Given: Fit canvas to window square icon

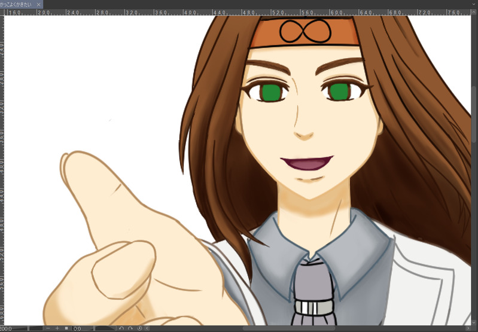Looking at the screenshot, I should pyautogui.click(x=66, y=328).
